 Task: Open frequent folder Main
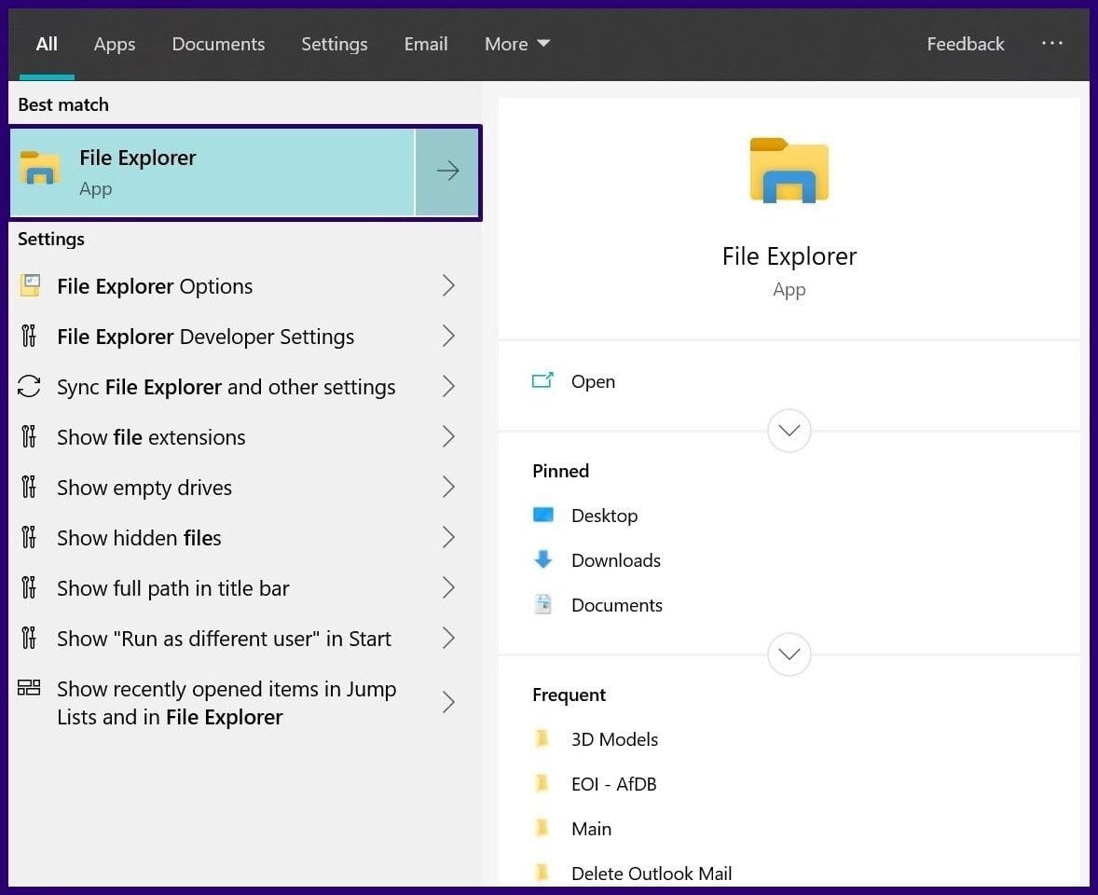tap(591, 829)
